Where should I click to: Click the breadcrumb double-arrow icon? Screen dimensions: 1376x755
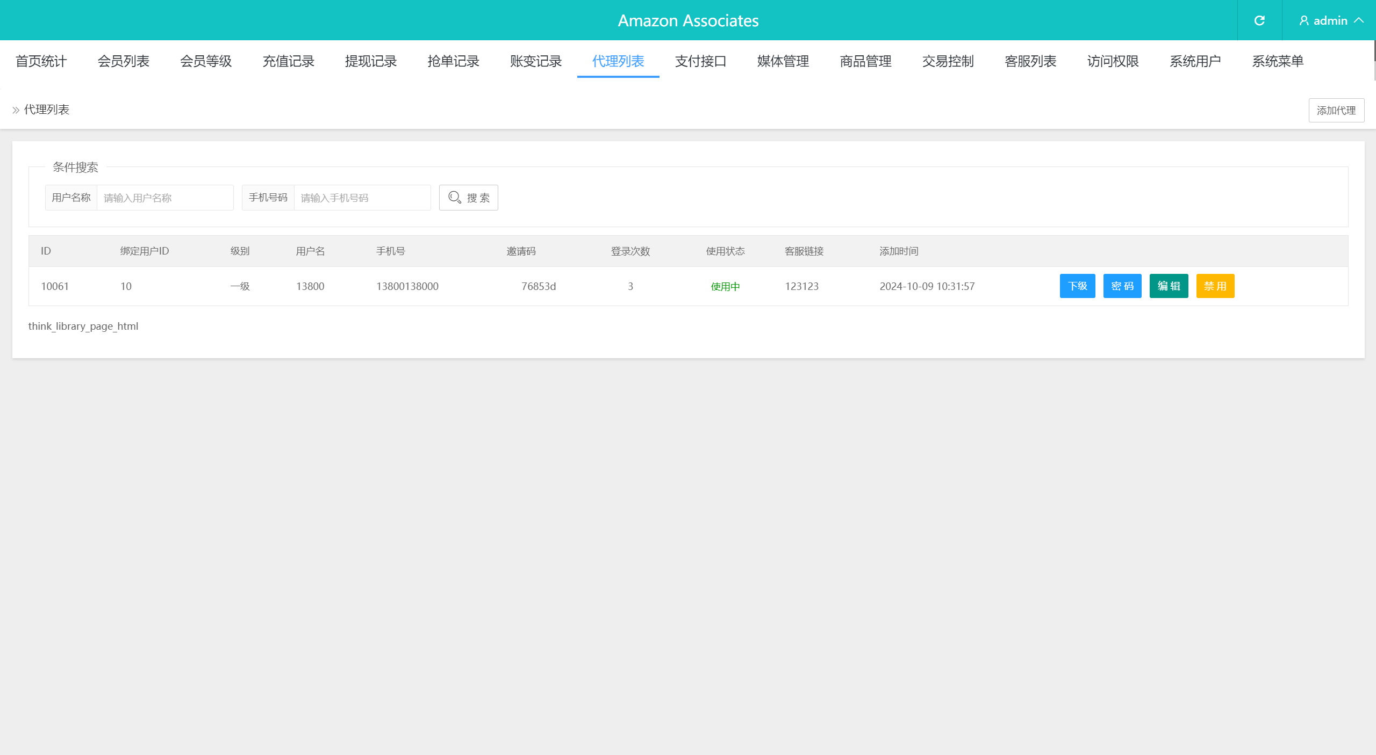pyautogui.click(x=16, y=110)
